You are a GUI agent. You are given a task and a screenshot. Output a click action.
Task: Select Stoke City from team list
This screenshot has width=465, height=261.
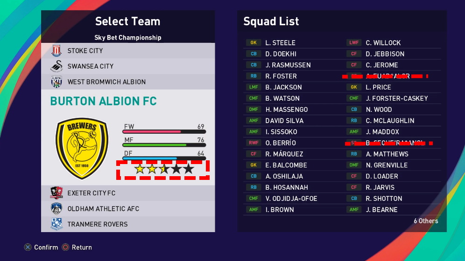coord(85,51)
